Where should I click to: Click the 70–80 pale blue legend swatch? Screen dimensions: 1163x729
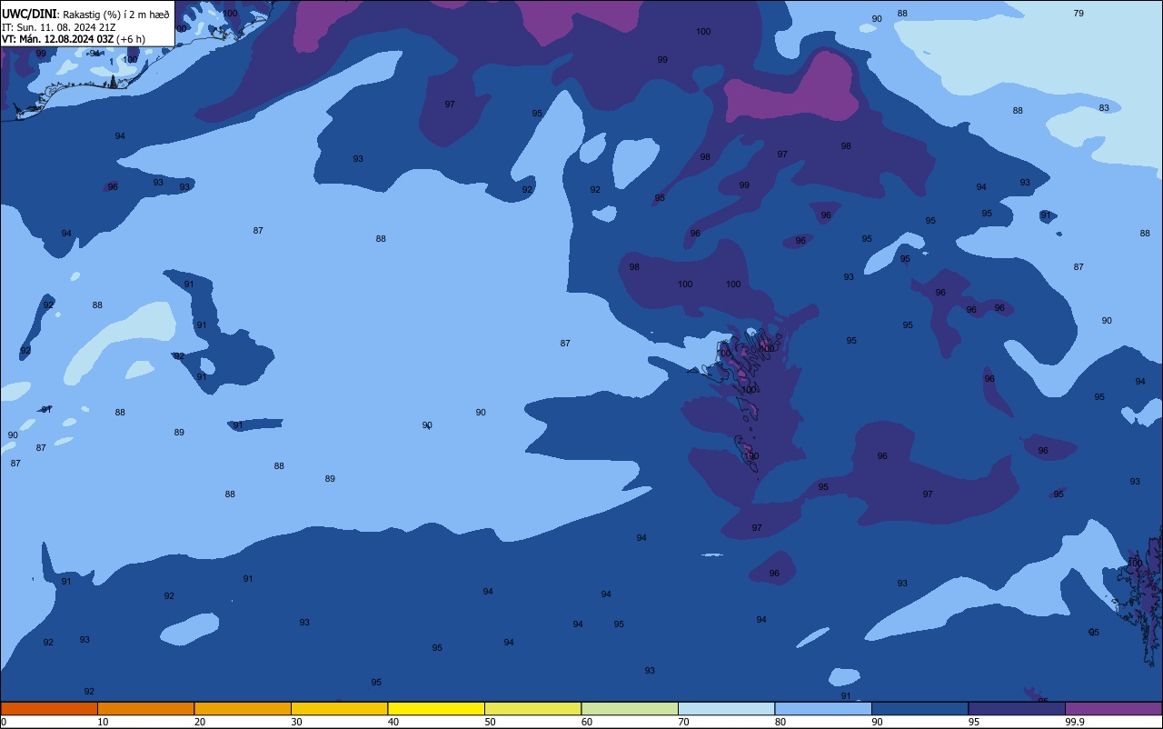pos(726,708)
